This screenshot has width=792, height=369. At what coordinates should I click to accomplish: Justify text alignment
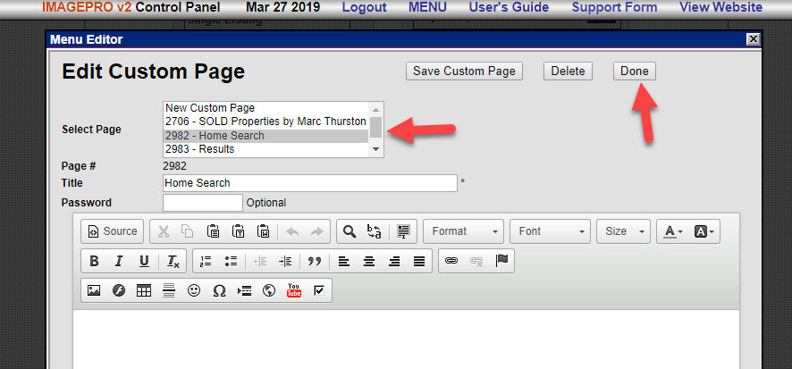pos(419,261)
